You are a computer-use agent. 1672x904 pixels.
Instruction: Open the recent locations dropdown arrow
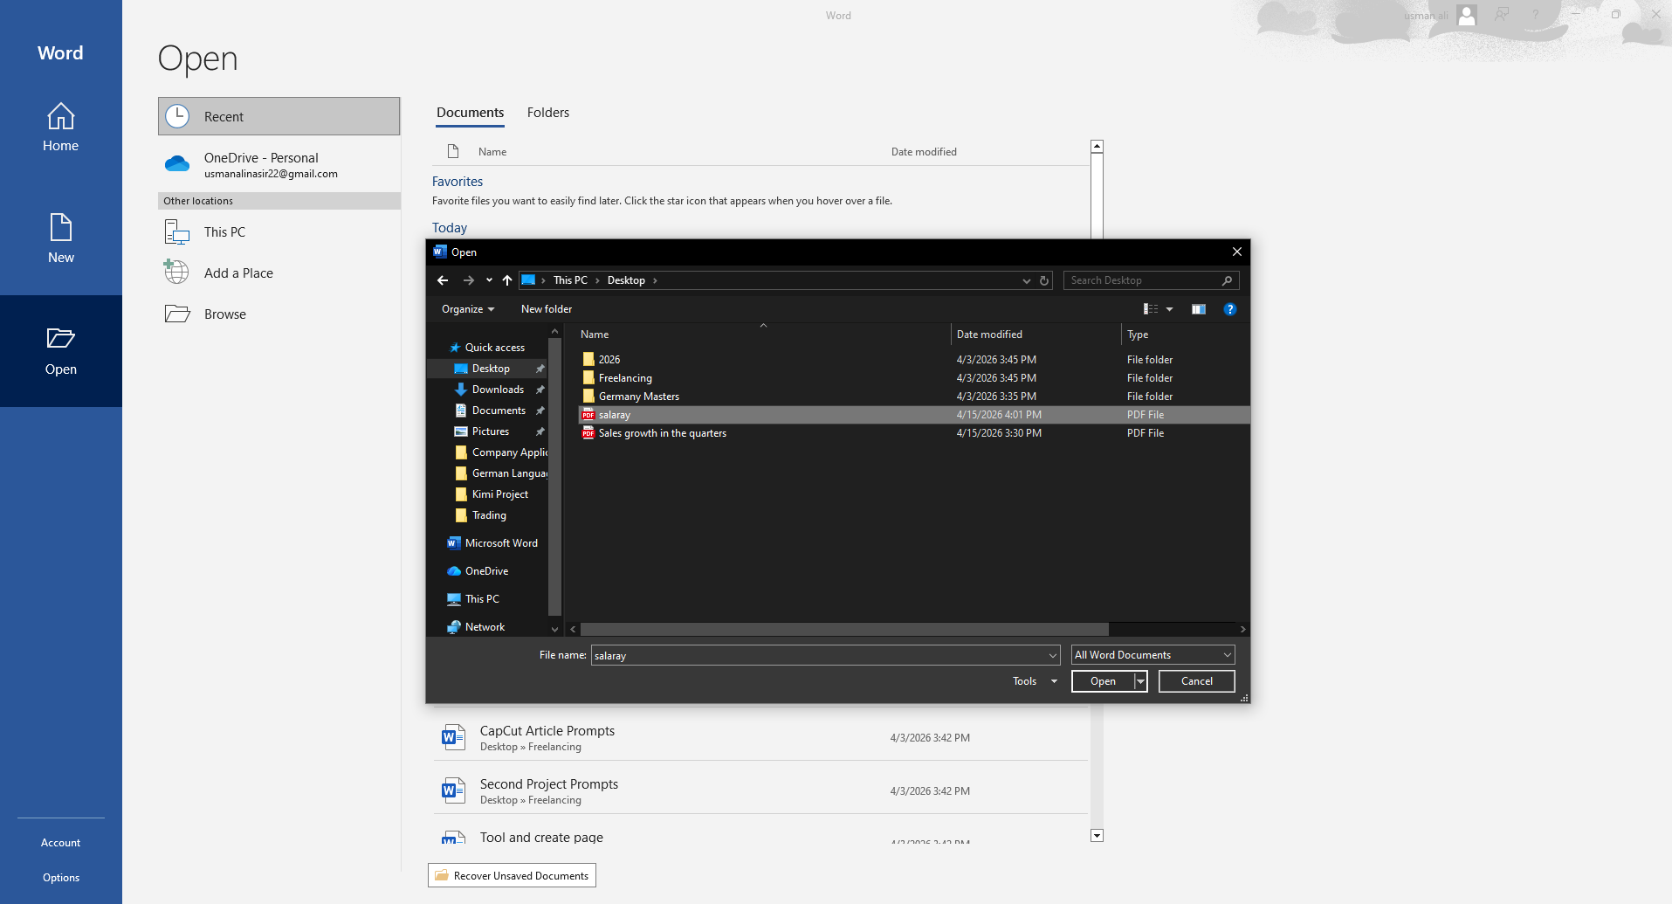coord(489,280)
